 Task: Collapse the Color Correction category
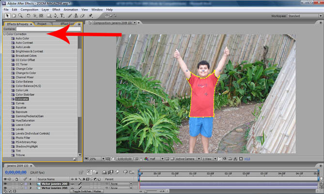4,34
